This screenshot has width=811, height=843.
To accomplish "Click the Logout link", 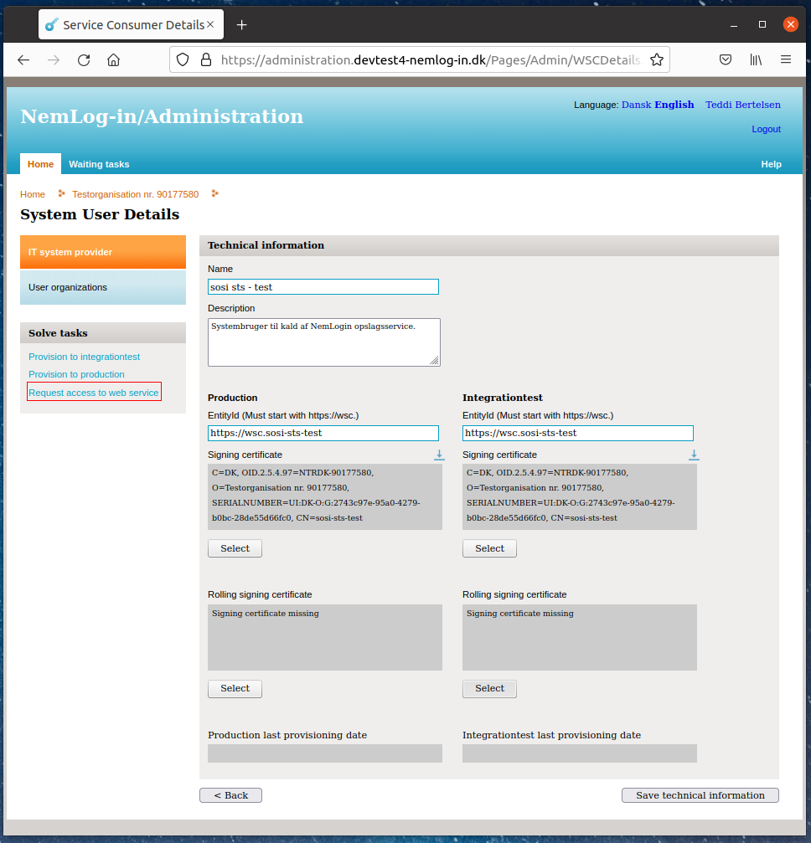I will click(766, 129).
